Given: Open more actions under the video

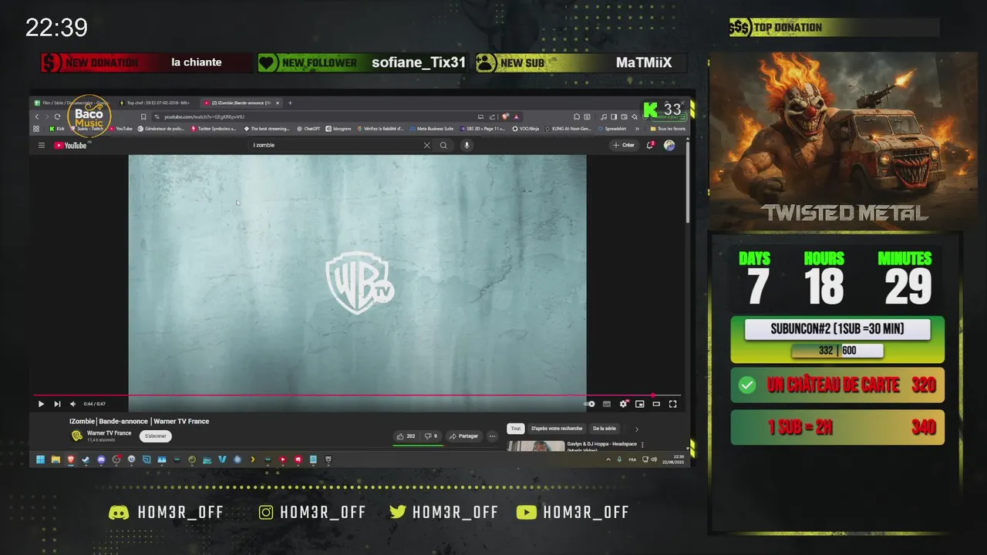Looking at the screenshot, I should (492, 436).
